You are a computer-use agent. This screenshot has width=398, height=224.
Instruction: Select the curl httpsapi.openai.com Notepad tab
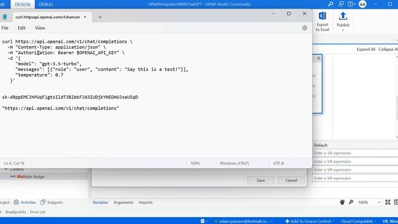coord(47,17)
